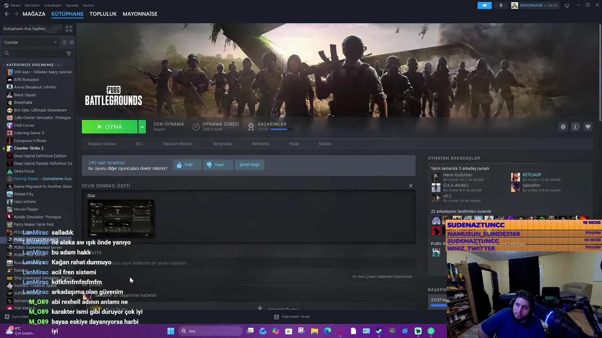602x338 pixels.
Task: Open the weather widget in the taskbar
Action: 19,331
